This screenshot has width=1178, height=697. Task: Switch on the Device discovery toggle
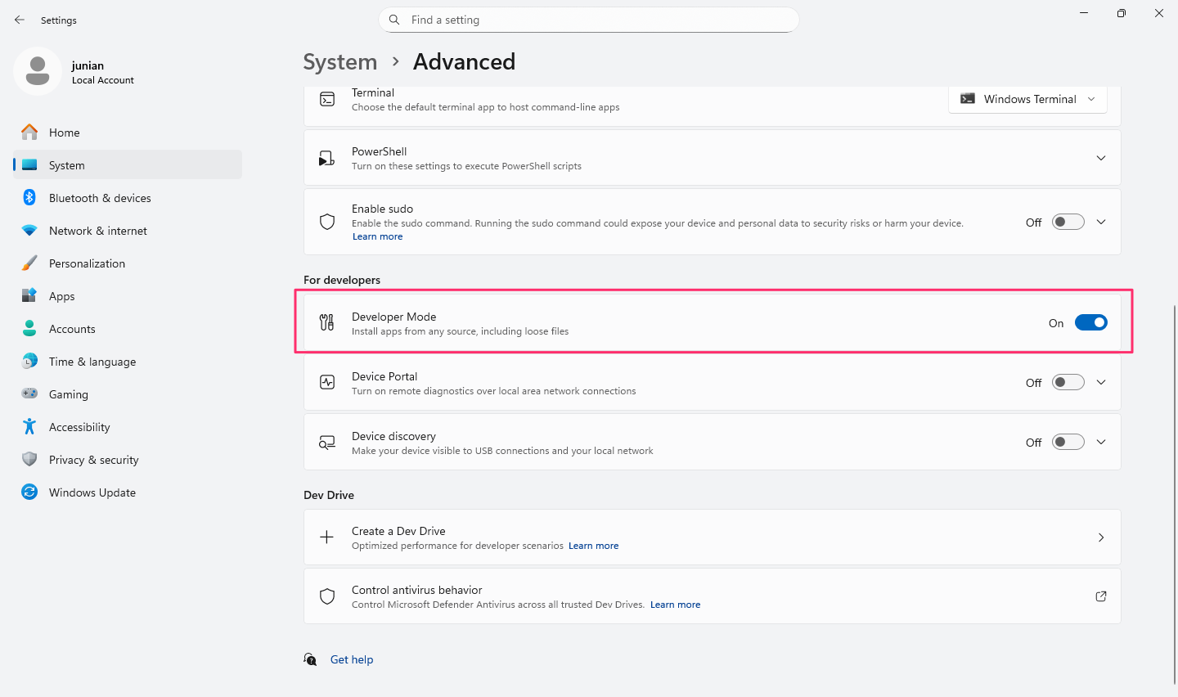1068,442
